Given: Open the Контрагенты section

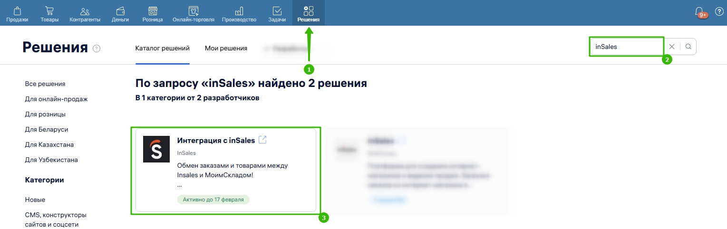Looking at the screenshot, I should [85, 14].
